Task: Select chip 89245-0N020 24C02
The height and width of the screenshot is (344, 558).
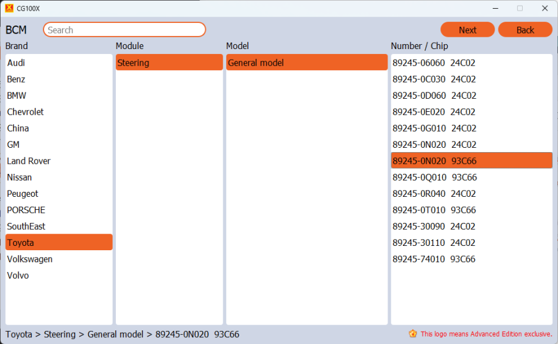Action: (434, 145)
